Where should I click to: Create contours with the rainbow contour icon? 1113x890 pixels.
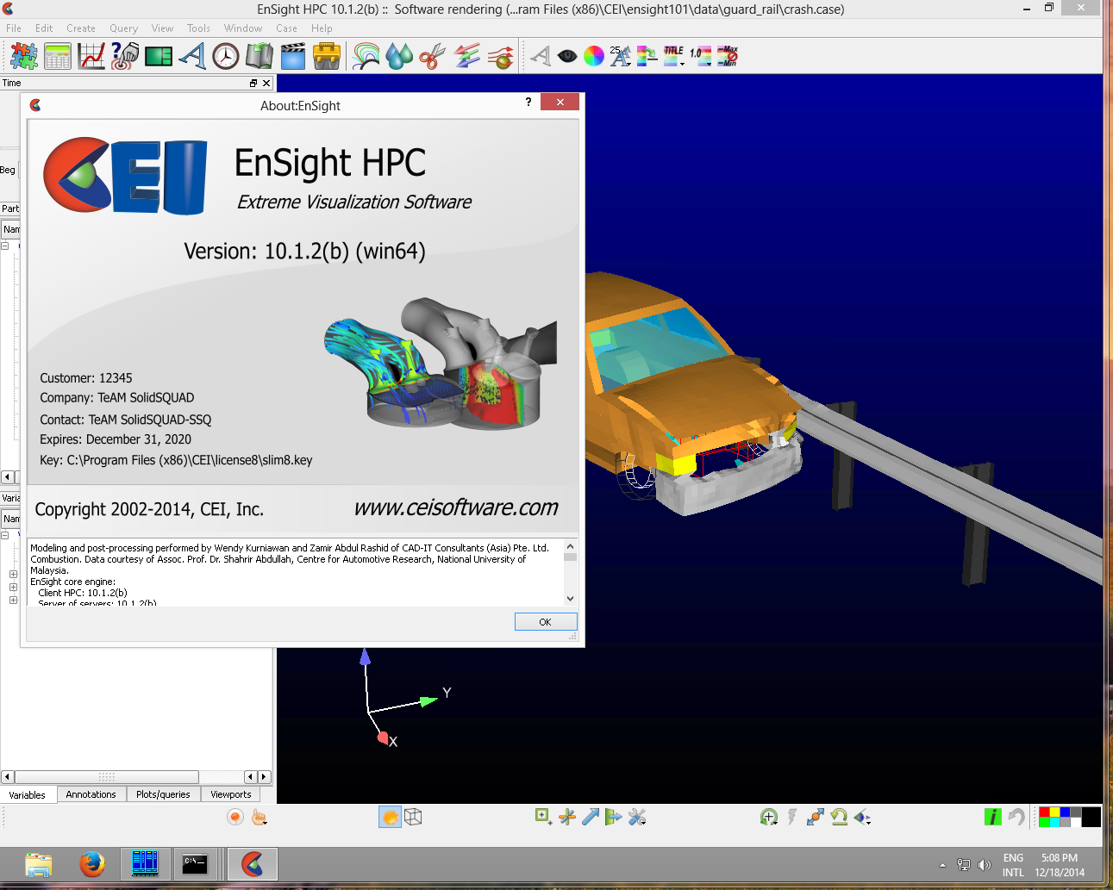point(366,57)
